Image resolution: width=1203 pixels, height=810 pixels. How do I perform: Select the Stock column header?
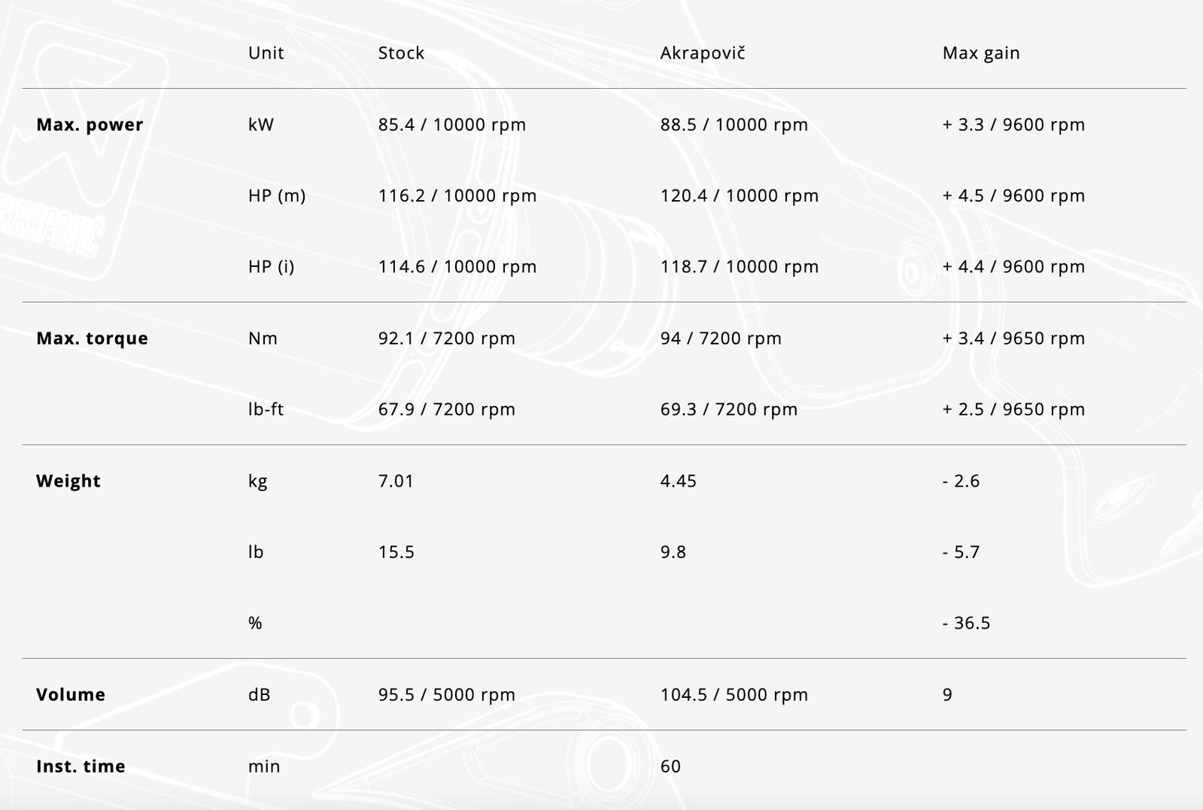point(401,53)
